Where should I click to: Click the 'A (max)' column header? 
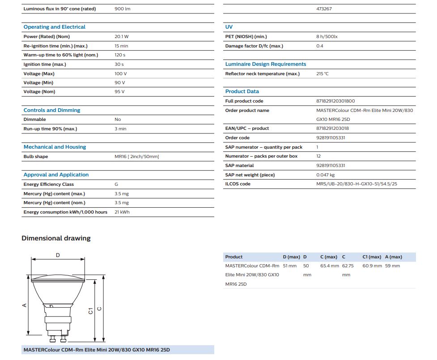point(394,257)
